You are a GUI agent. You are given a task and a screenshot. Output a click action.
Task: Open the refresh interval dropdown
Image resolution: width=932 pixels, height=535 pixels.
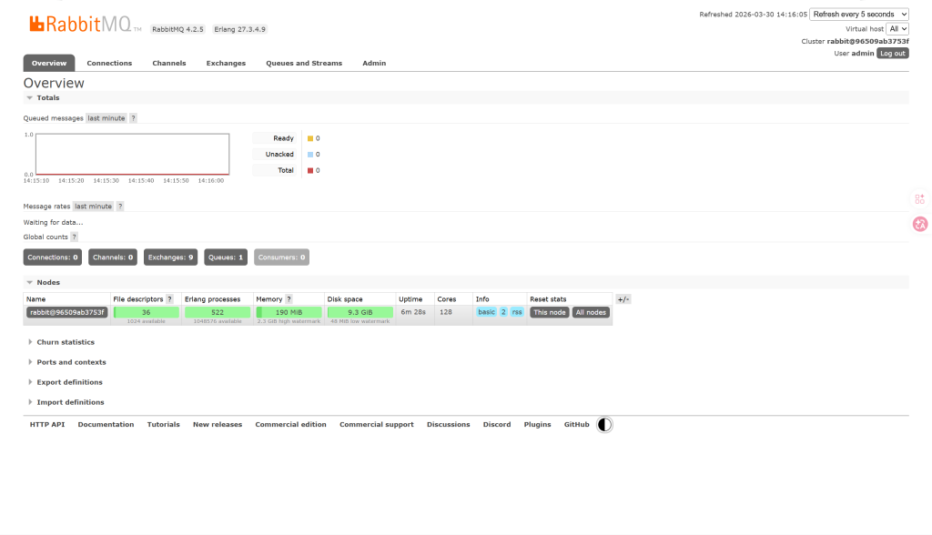tap(859, 15)
